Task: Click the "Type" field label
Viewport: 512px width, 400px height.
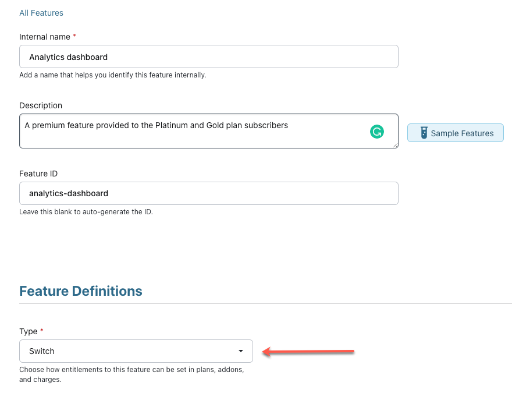Action: [28, 331]
